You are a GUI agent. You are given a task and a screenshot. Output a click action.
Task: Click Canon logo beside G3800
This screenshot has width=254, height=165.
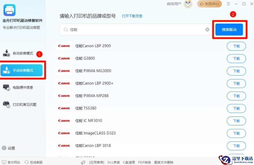(64, 58)
